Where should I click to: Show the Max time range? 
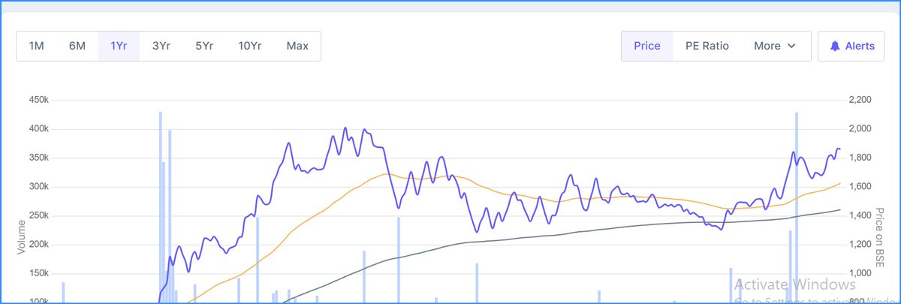297,46
